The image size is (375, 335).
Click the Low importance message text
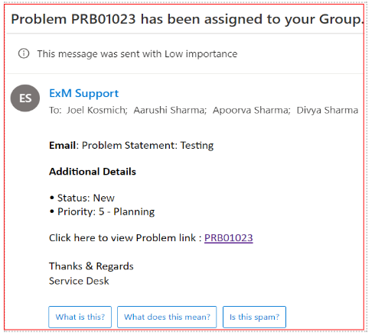pos(137,54)
